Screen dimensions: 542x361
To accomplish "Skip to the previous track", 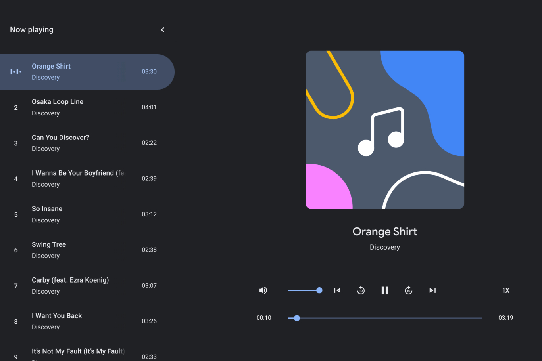I will point(337,290).
